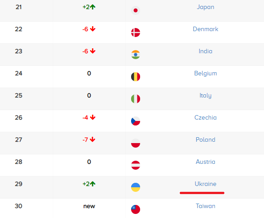
Task: Click the Japan flag icon
Action: tap(136, 10)
